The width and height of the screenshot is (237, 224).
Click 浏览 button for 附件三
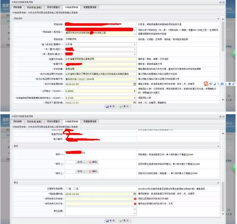click(x=81, y=171)
